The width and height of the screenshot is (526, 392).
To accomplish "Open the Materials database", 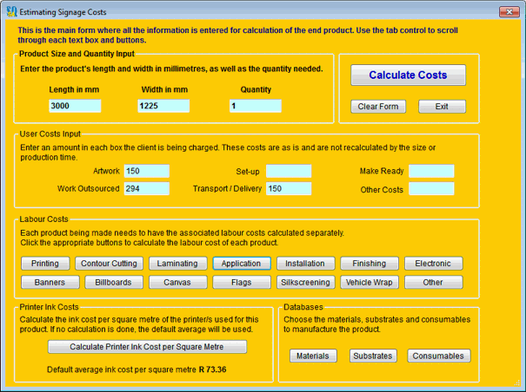I will [313, 356].
